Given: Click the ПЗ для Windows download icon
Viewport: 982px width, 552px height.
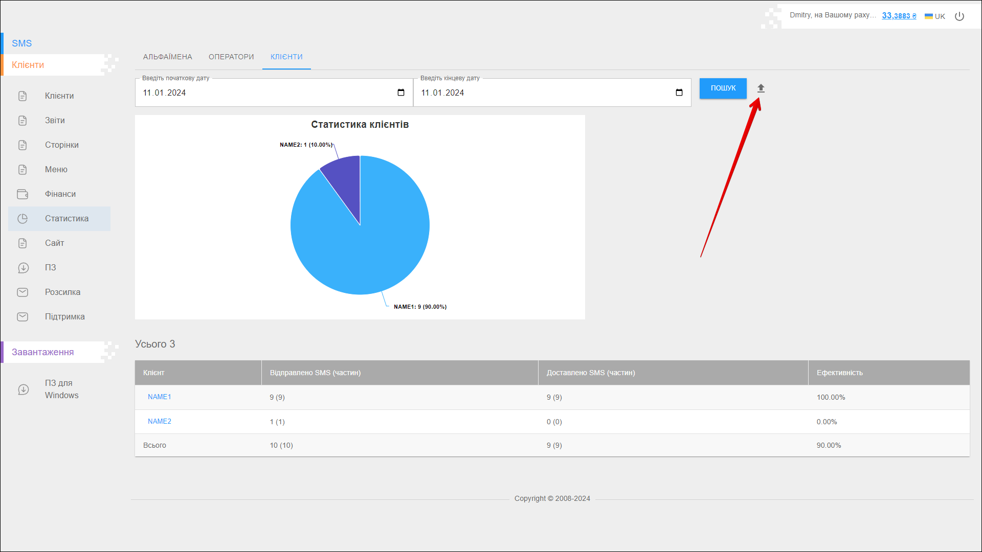Looking at the screenshot, I should [23, 389].
